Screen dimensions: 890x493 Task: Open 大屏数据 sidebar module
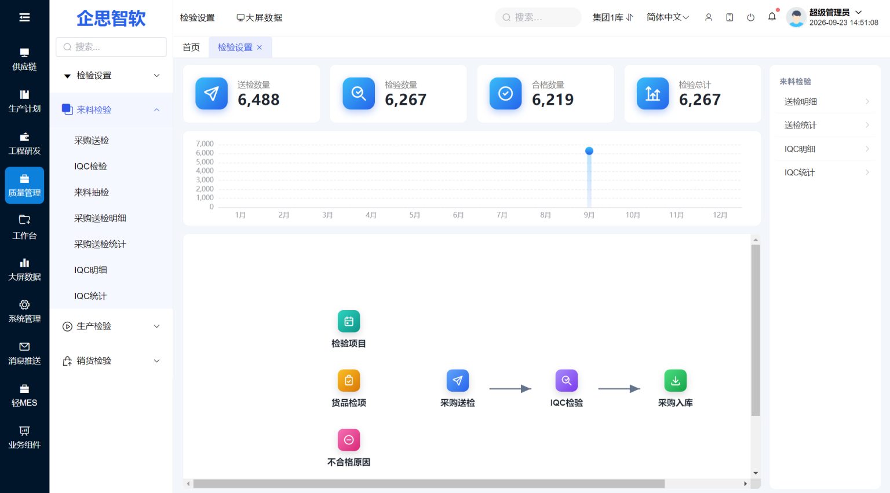point(24,270)
